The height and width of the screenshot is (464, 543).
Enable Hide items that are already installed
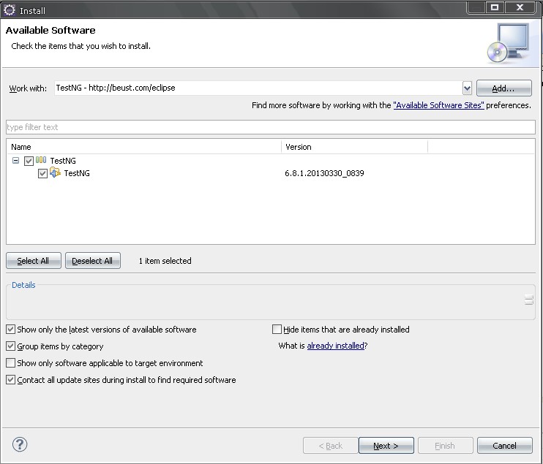pos(277,329)
